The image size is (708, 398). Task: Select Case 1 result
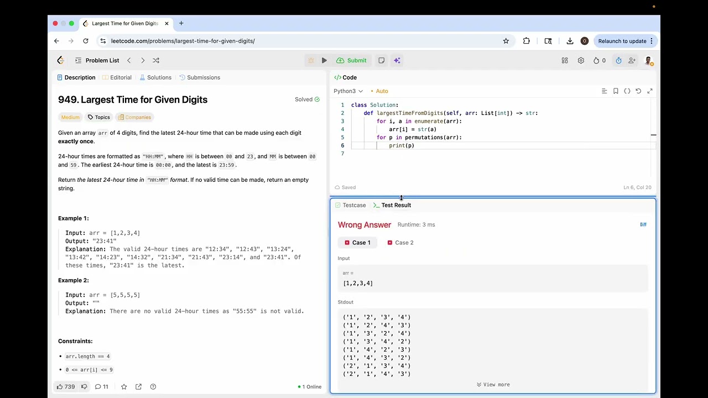[357, 243]
